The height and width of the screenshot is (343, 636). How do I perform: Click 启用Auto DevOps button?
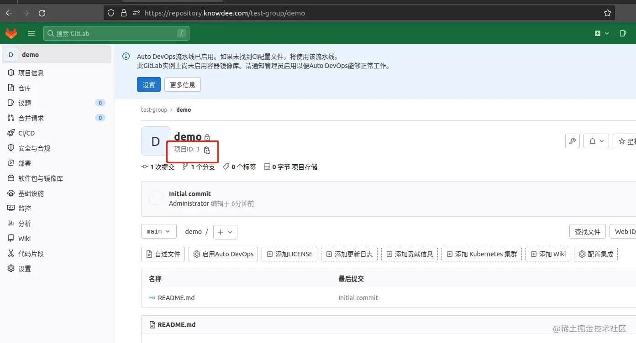(x=223, y=254)
